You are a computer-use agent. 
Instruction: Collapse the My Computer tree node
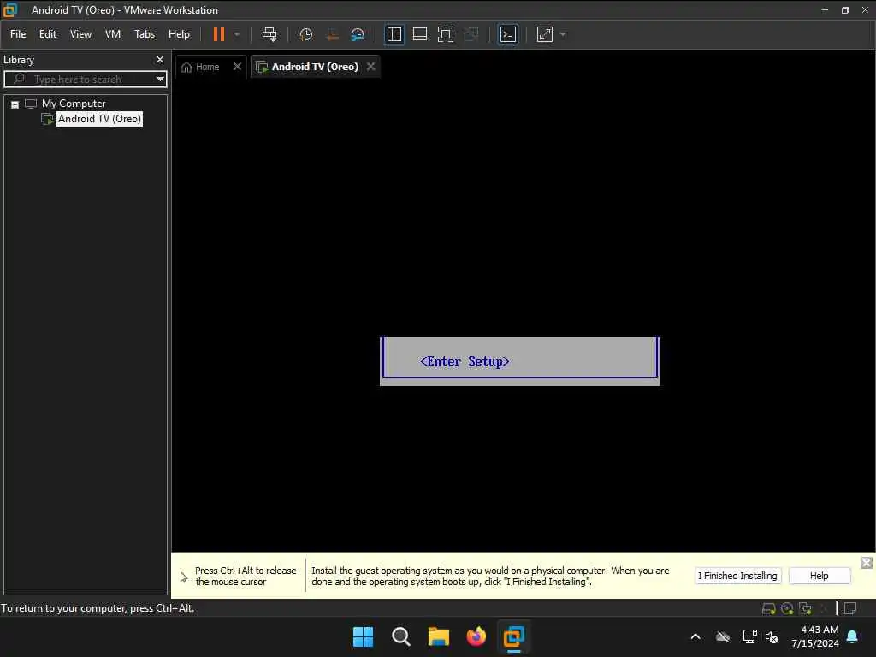[x=15, y=104]
